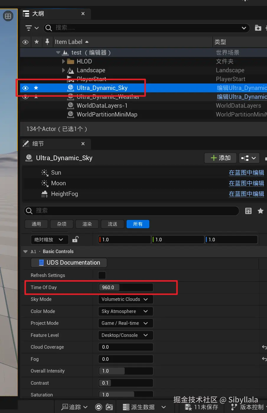Open the Feature Level dropdown
Screen dimensions: 267x413
point(126,335)
